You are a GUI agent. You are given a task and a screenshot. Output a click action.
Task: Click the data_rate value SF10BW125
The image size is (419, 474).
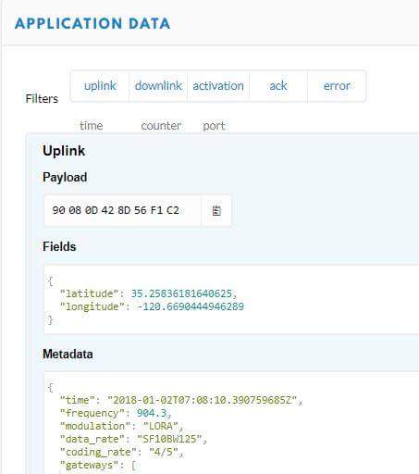169,439
